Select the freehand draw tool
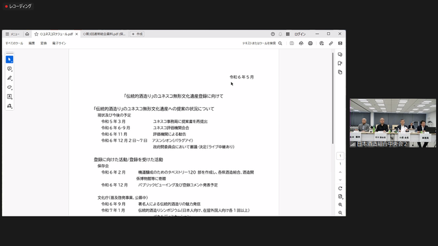Viewport: 438px width, 246px height. tap(10, 87)
